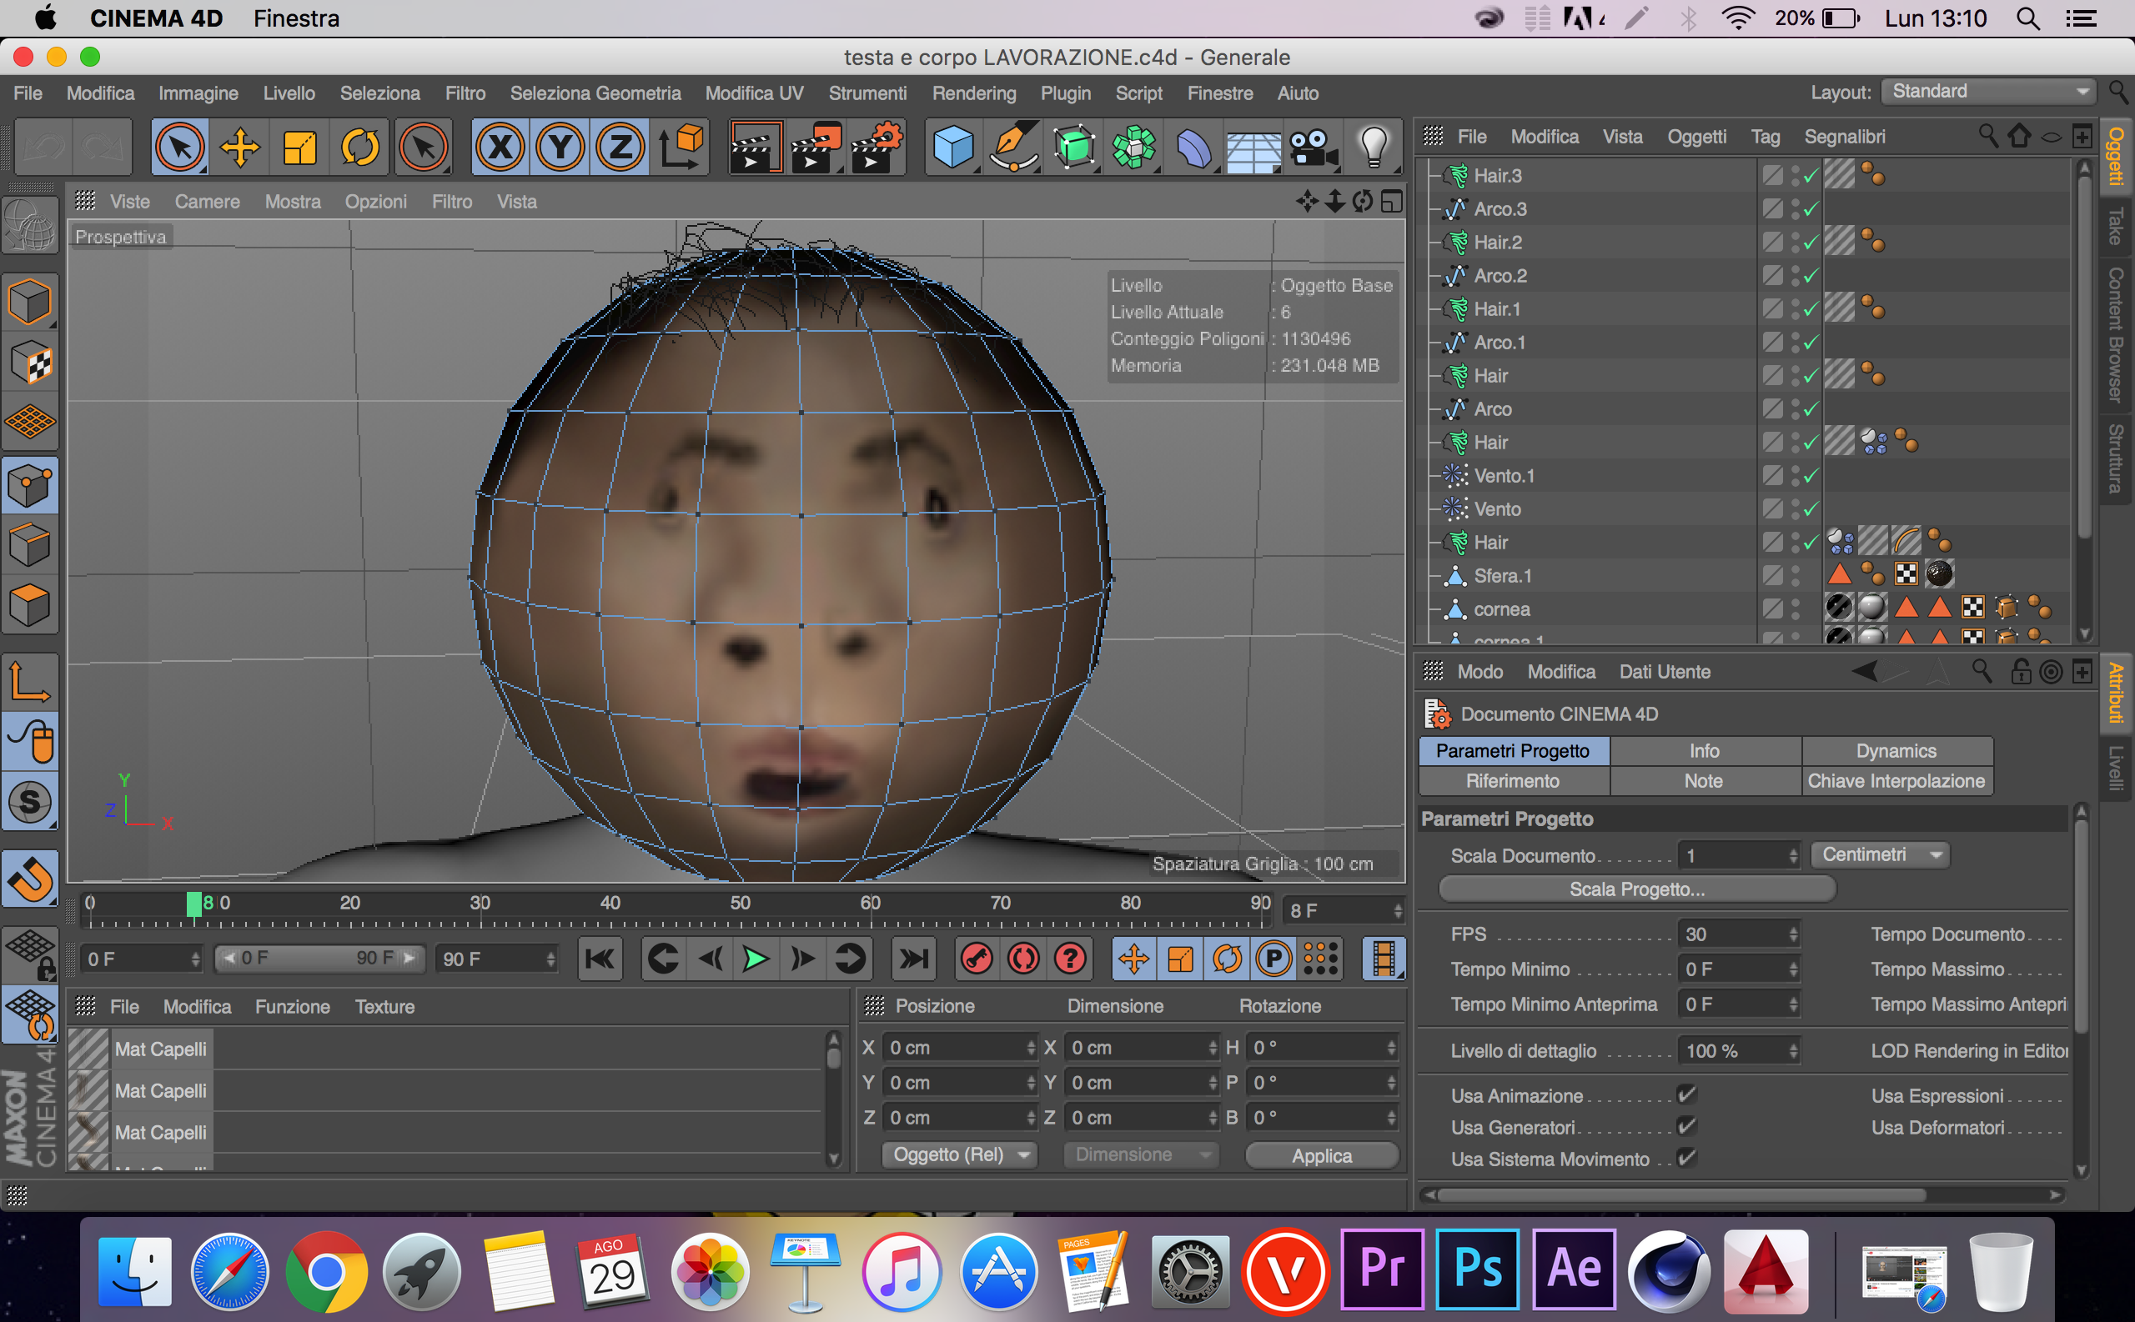Click the Applica button

(1321, 1155)
